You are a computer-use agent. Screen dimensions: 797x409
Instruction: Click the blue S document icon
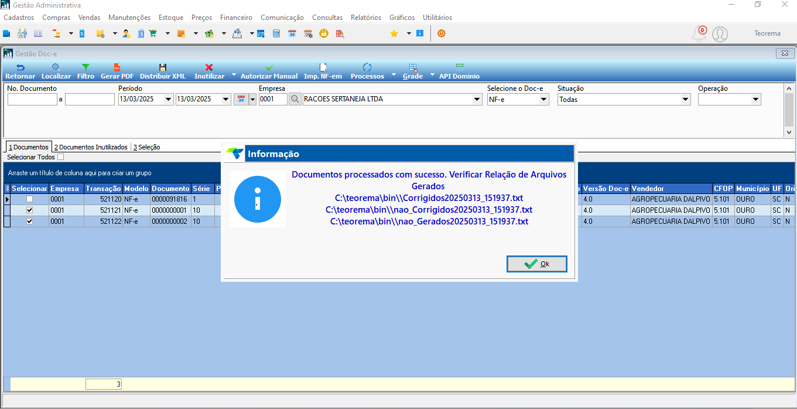(x=81, y=33)
